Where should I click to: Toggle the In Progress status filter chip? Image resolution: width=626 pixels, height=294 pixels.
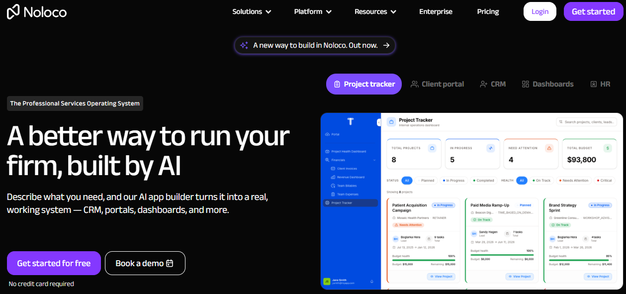click(x=453, y=181)
